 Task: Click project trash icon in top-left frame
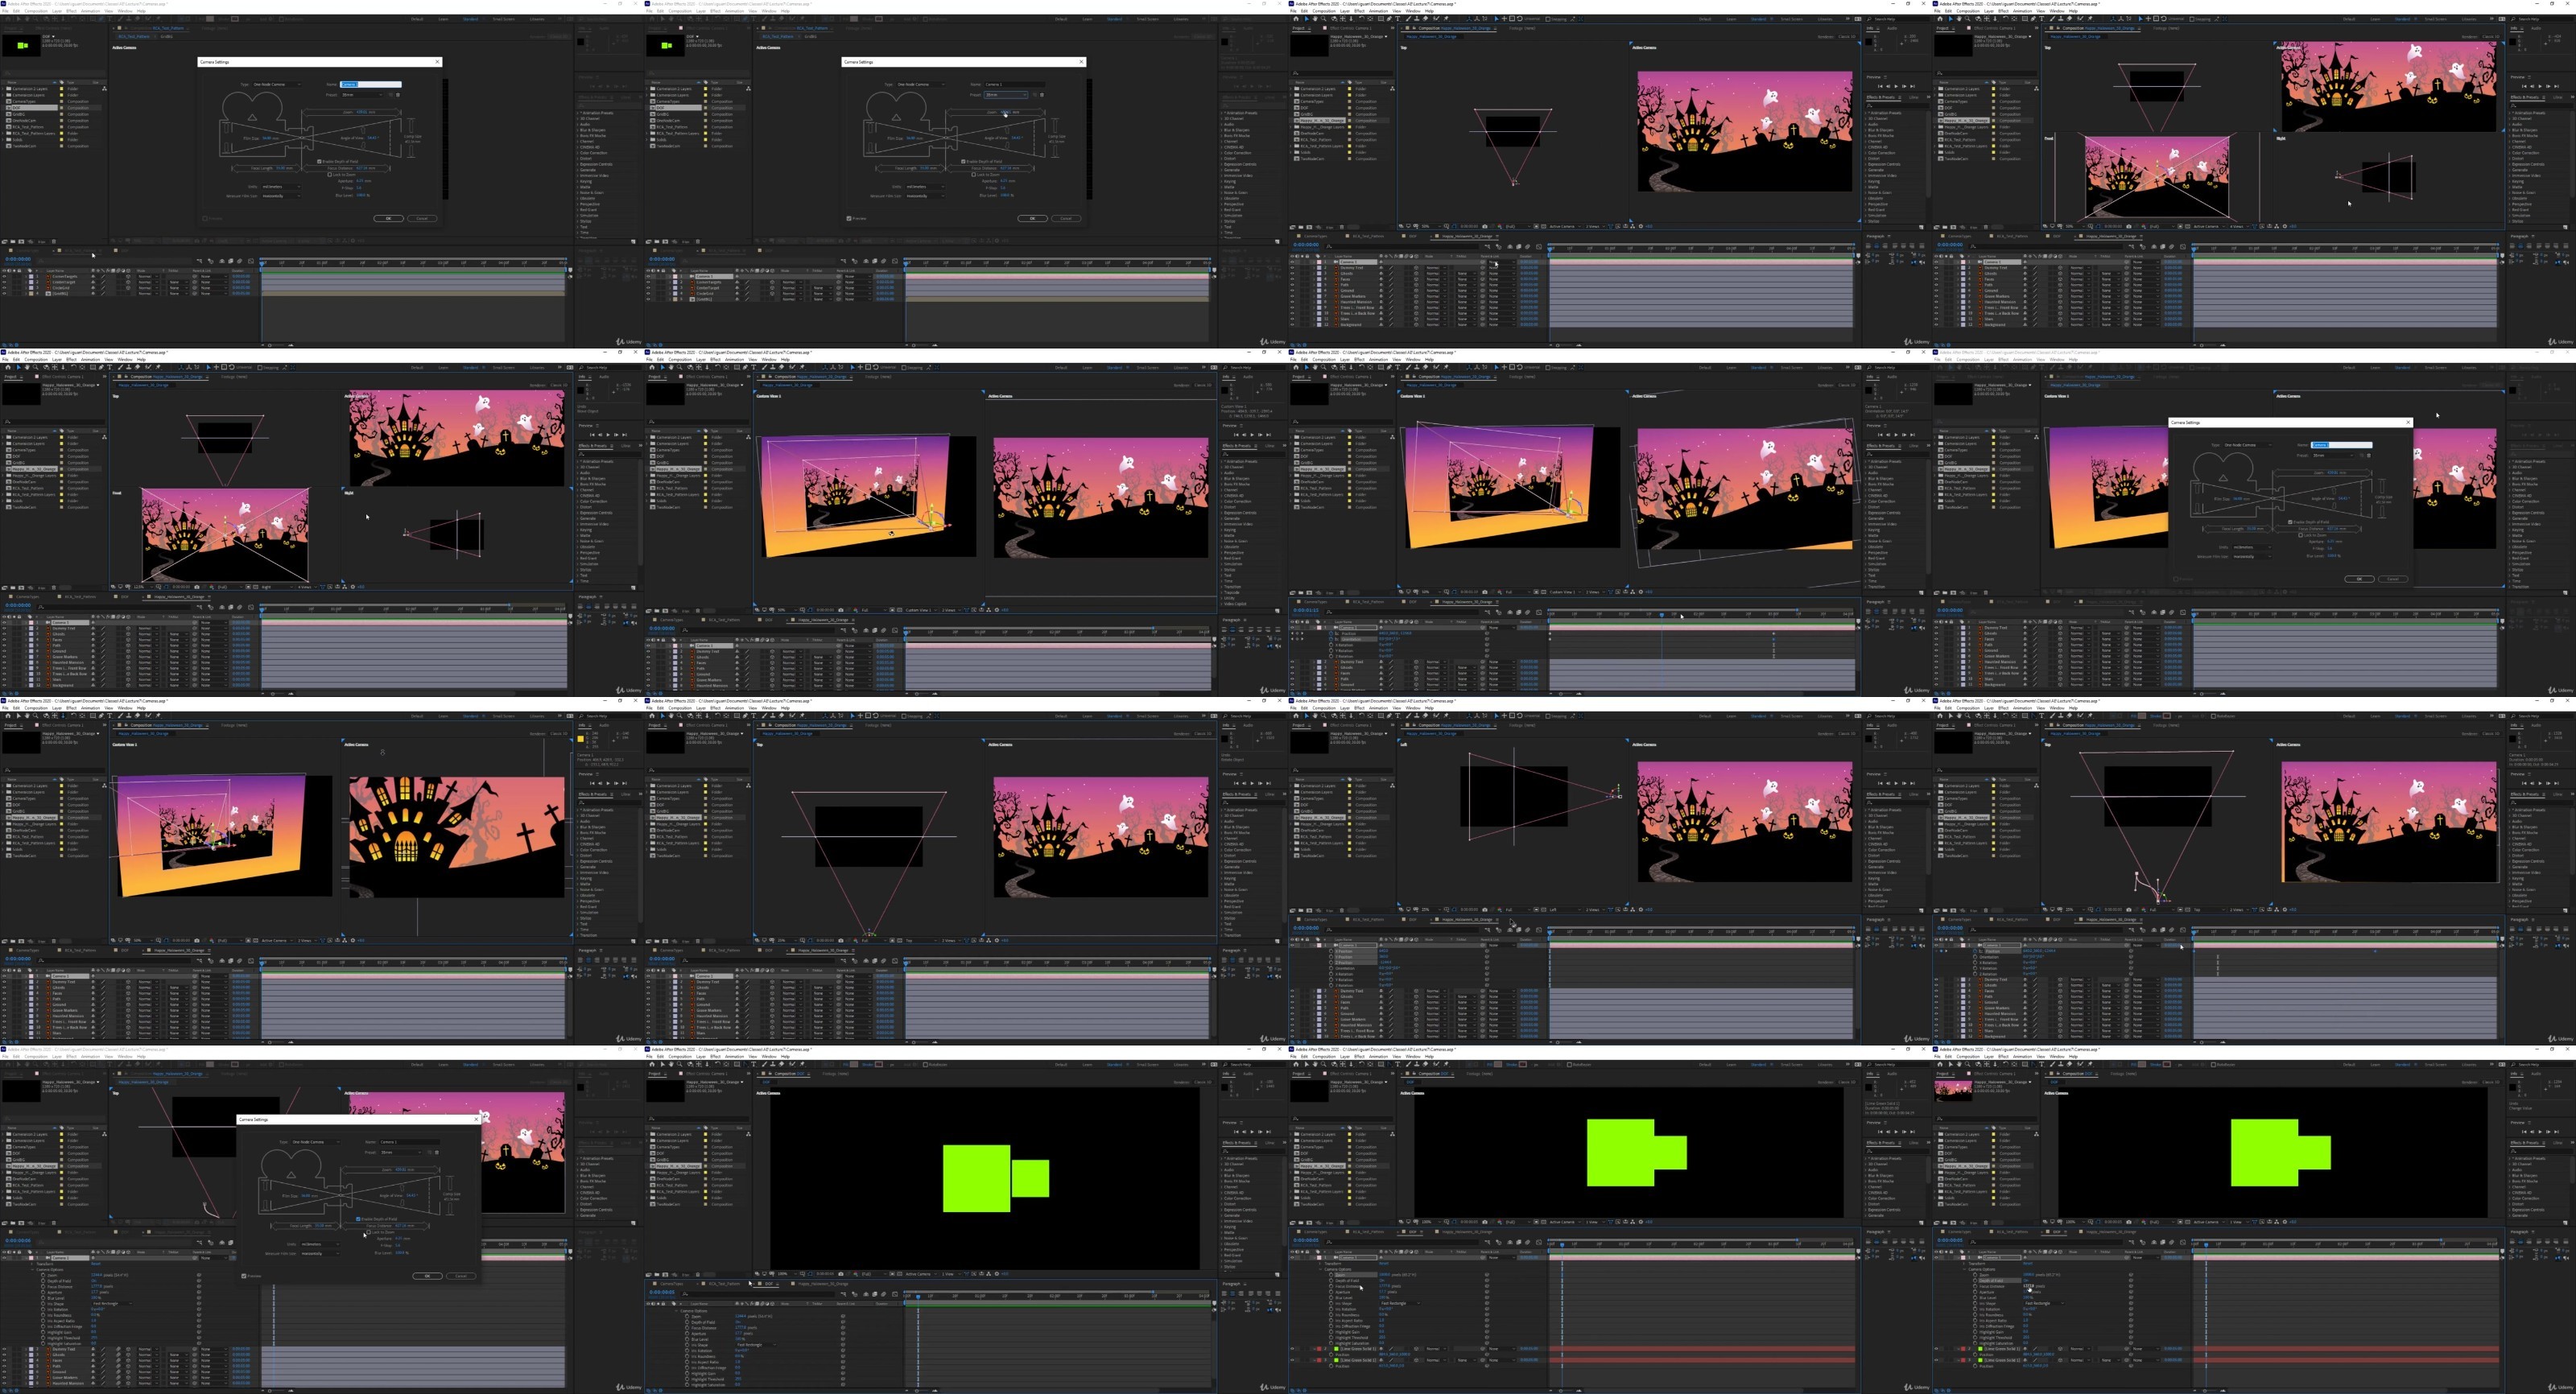click(54, 241)
